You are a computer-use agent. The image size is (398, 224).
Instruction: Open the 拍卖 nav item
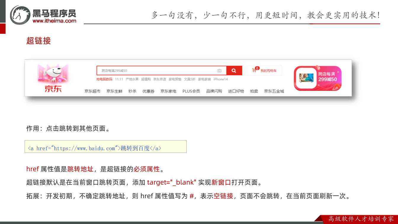(254, 91)
